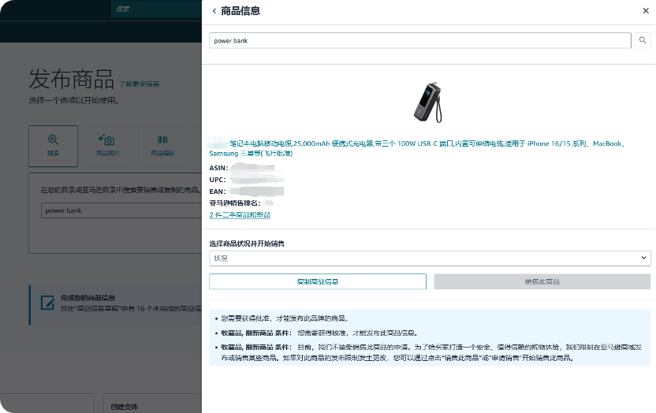656x413 pixels.
Task: Open the 2件二手商品和新品 offers link
Action: click(x=240, y=215)
